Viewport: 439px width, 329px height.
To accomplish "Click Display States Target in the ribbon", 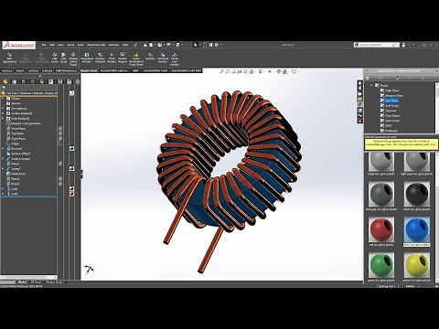I will tap(73, 59).
